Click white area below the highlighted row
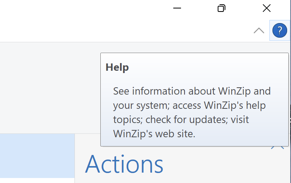 (x=37, y=181)
